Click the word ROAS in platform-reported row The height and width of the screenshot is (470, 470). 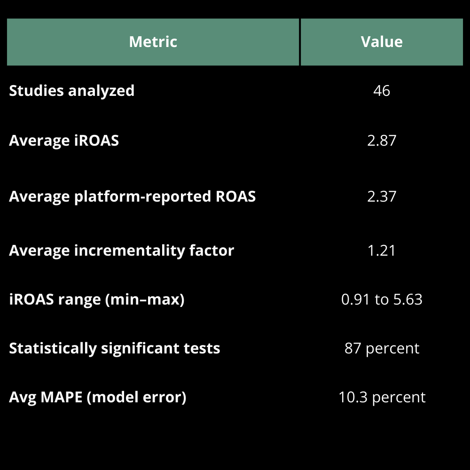point(235,196)
